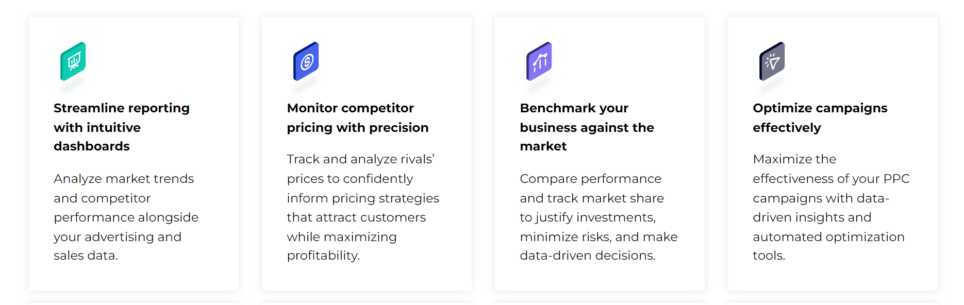Screen dimensions: 964x305
Task: Open the 'Streamline reporting with intuitive dashboards' heading
Action: [x=122, y=127]
